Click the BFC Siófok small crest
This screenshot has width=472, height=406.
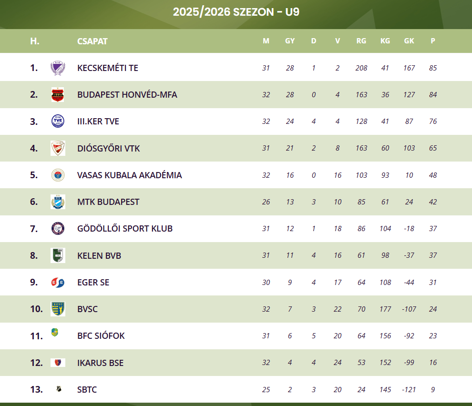(55, 333)
